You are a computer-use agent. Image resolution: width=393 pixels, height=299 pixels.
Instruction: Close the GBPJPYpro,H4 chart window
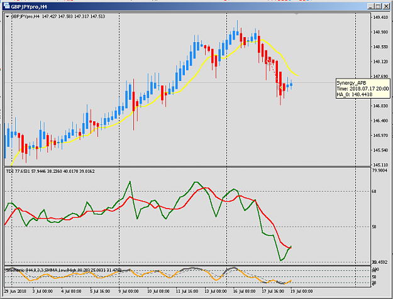pos(386,6)
